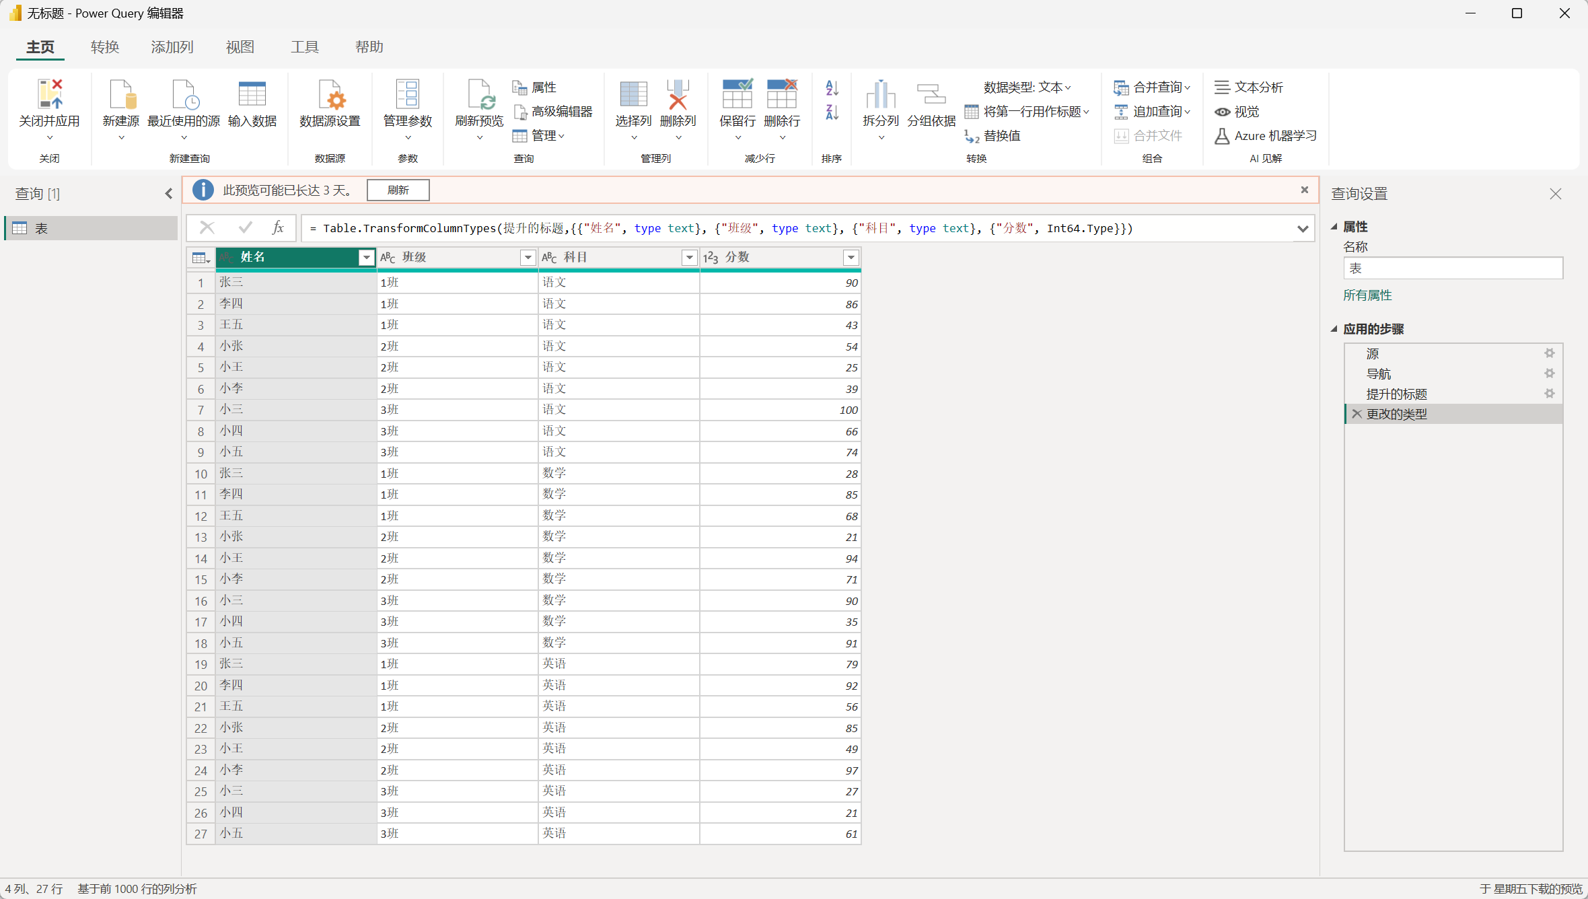This screenshot has height=899, width=1588.
Task: Click the 删除列 (Remove Columns) icon
Action: [678, 95]
